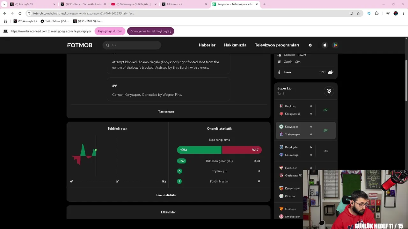Open the media controls playlist icon
Screen dimensions: 408x229
[388, 13]
